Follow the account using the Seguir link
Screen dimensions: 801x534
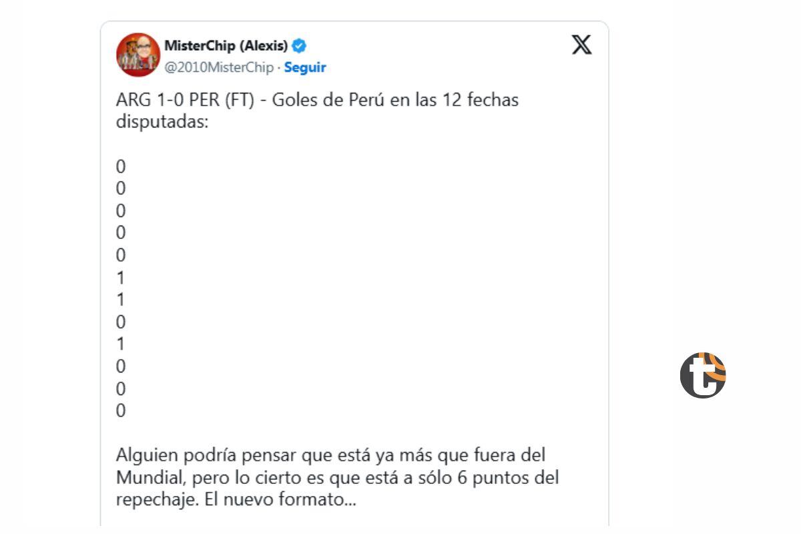pos(304,67)
